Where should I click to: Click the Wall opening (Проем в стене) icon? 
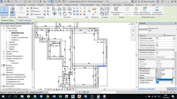tap(136, 9)
